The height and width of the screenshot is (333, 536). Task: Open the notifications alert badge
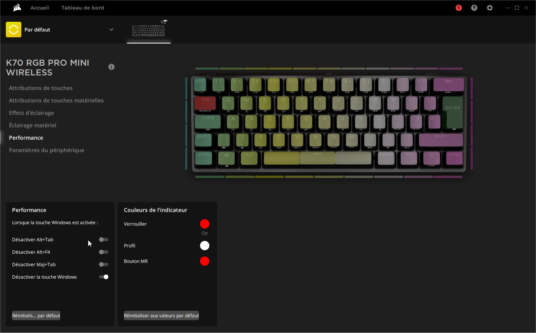coord(459,8)
